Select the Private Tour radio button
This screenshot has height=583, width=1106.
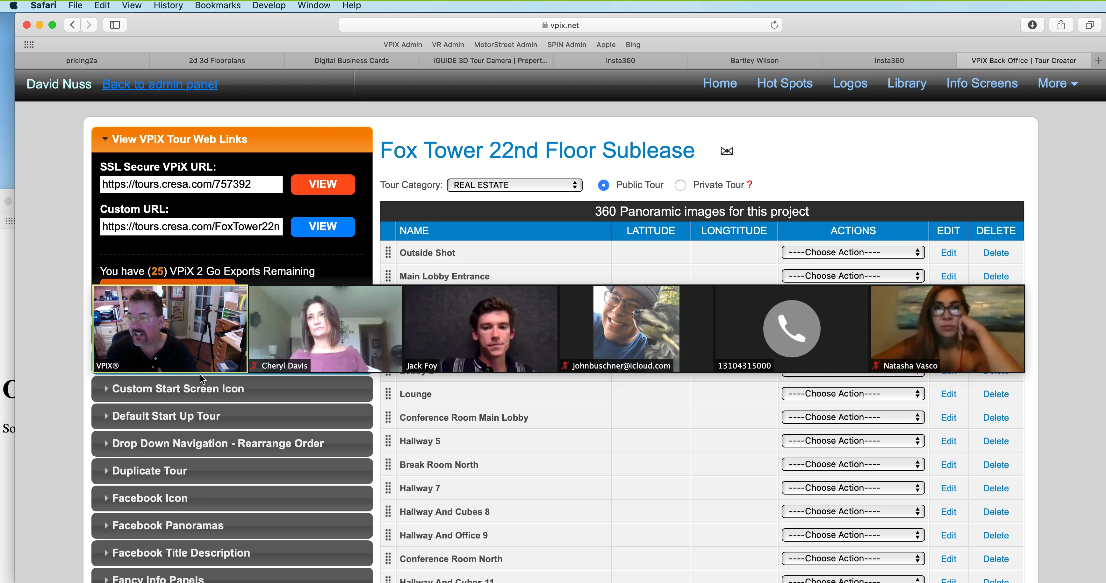click(x=680, y=185)
